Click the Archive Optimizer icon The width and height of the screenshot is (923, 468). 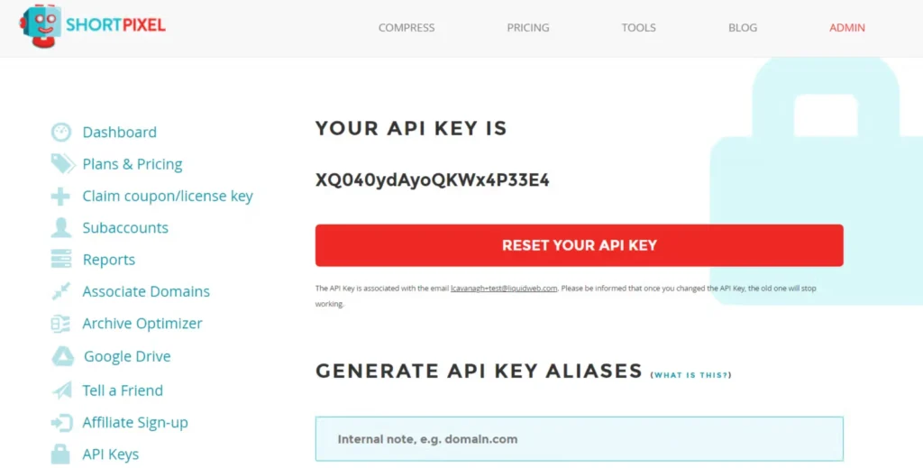(61, 324)
